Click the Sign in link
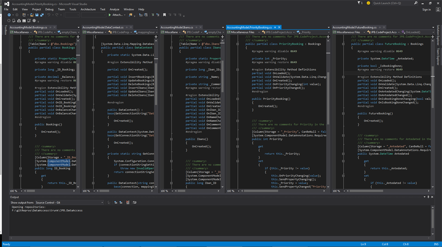Viewport: 442px width, 247px height. (426, 9)
